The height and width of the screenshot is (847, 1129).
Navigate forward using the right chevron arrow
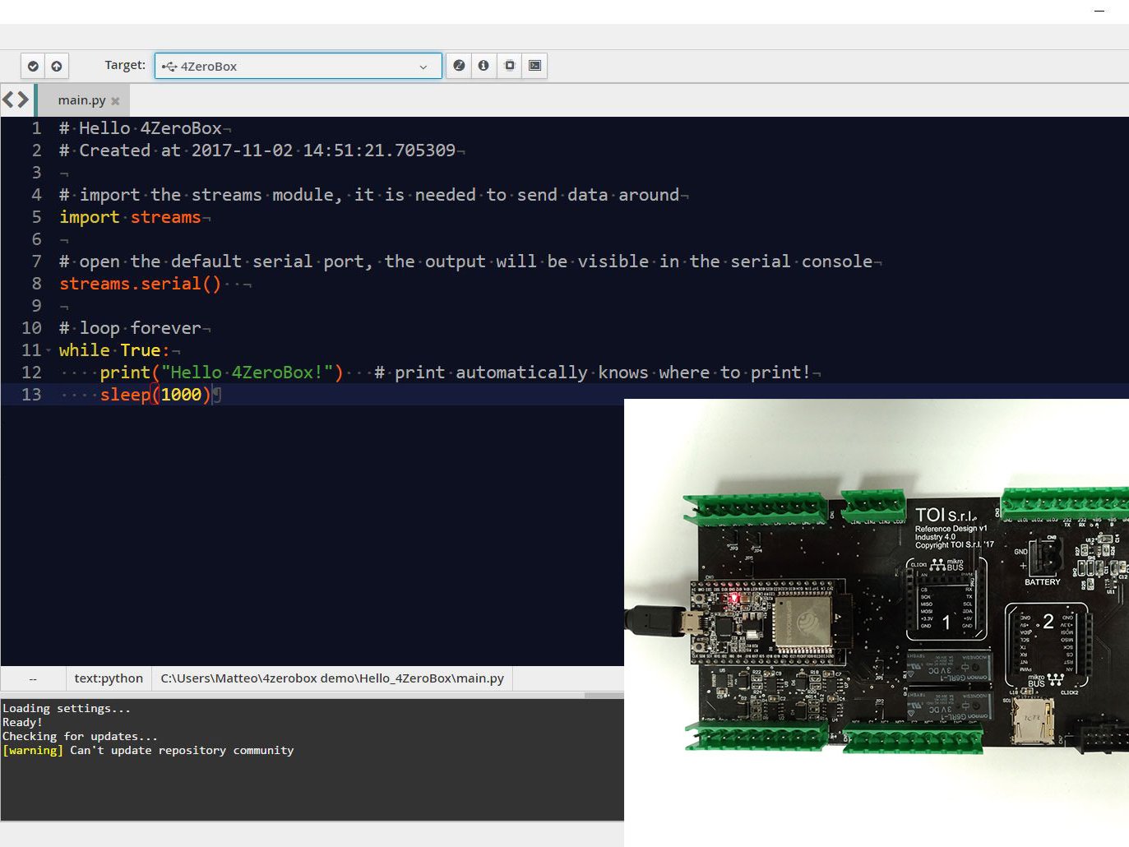point(22,100)
